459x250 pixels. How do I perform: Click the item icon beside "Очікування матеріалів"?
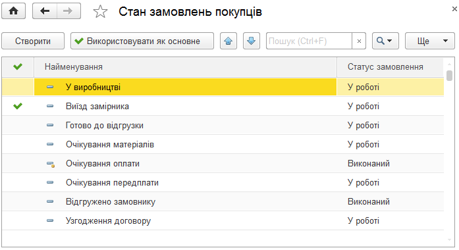click(x=50, y=144)
